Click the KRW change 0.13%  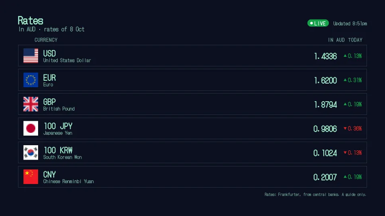(x=355, y=153)
